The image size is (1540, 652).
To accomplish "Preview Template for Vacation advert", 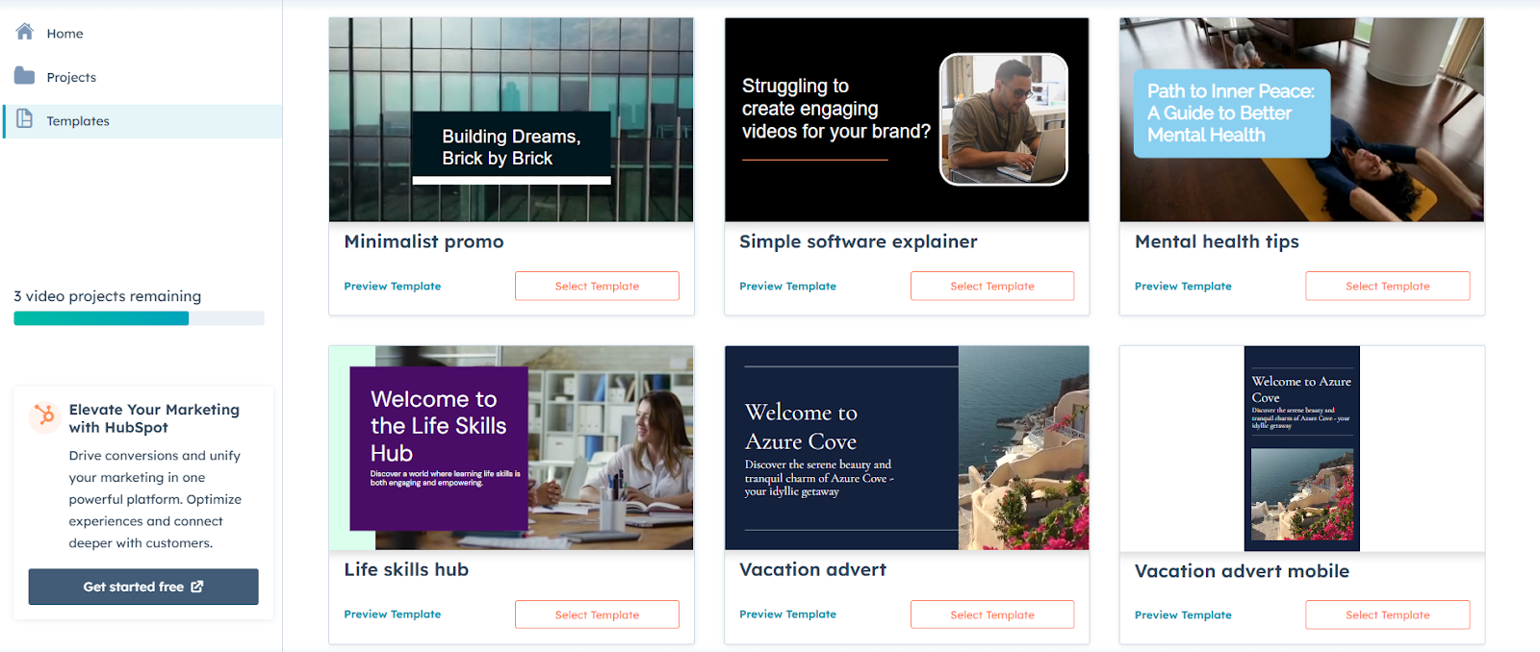I will (787, 614).
